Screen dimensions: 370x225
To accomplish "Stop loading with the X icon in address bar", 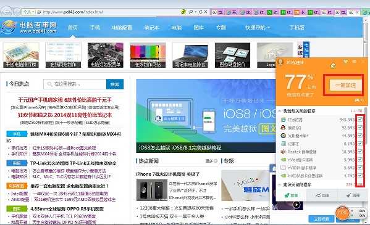I will (206, 12).
